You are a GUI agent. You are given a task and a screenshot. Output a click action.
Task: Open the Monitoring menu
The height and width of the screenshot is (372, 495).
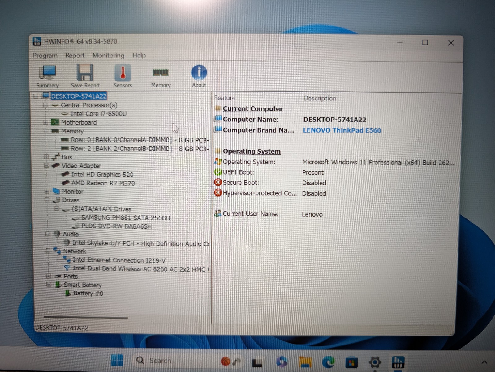(108, 55)
